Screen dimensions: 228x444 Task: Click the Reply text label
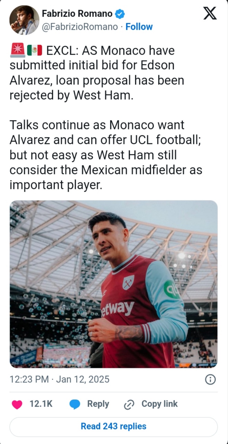pyautogui.click(x=98, y=404)
